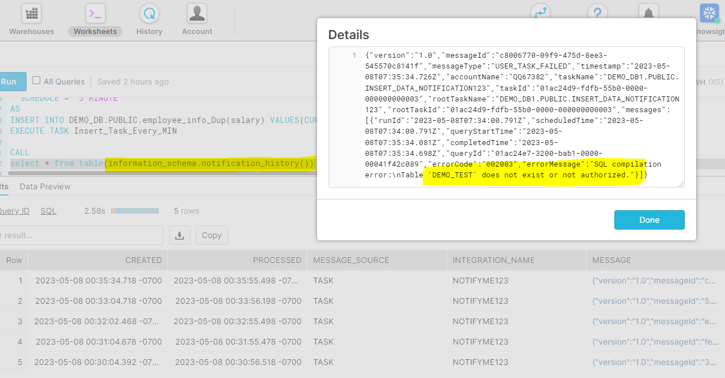Open row 3 MESSAGE JSON cell
725x378 pixels.
(x=655, y=321)
